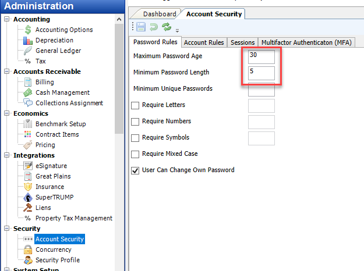Screen dimensions: 364x271
Task: Open the Multifactor Authenticaton (MFA) tab
Action: click(306, 42)
